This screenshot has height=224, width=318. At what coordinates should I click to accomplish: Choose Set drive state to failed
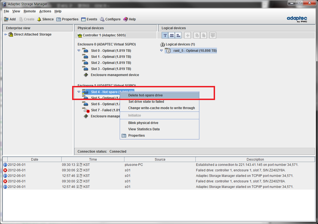click(159, 101)
